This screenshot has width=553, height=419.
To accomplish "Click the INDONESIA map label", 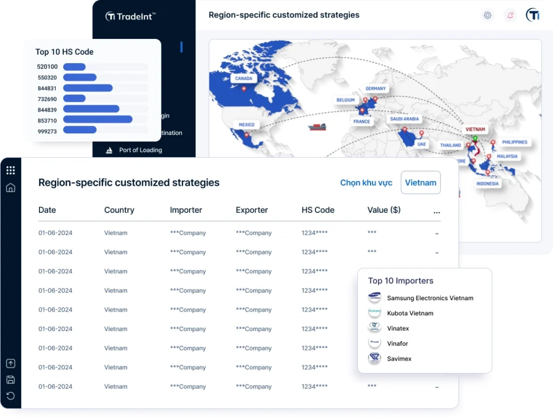I will click(488, 184).
